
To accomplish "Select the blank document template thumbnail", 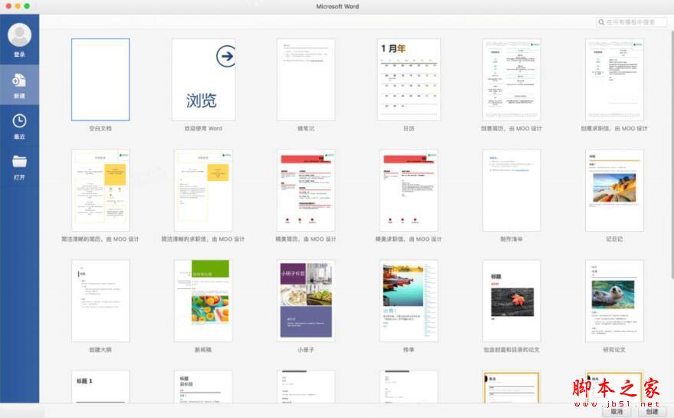I will coord(100,80).
